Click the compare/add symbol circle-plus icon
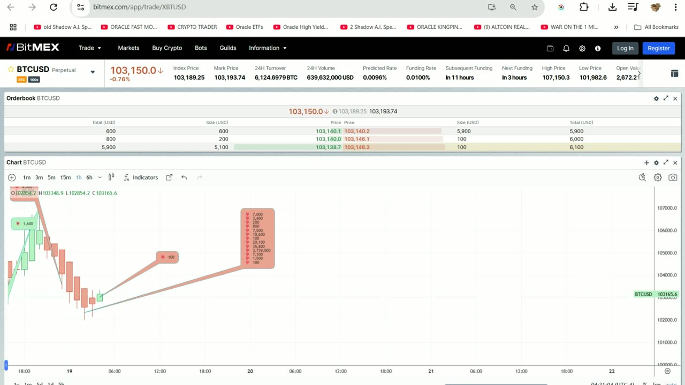The width and height of the screenshot is (685, 385). [12, 178]
